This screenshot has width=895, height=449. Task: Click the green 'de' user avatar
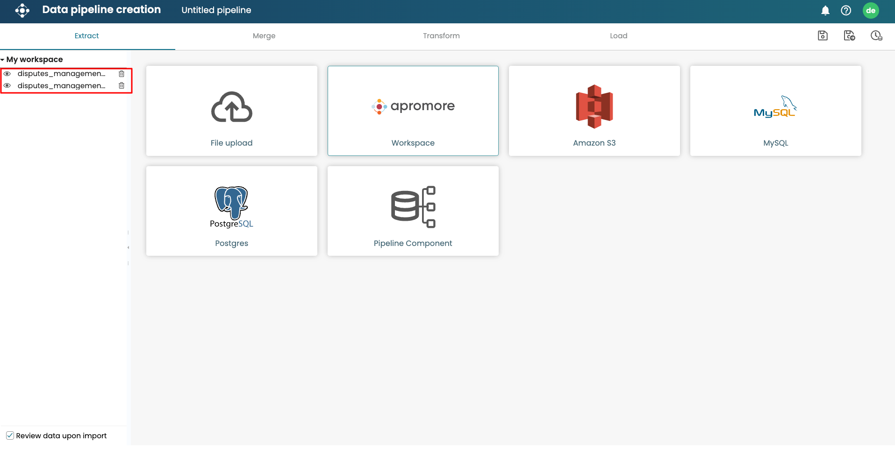pyautogui.click(x=870, y=10)
